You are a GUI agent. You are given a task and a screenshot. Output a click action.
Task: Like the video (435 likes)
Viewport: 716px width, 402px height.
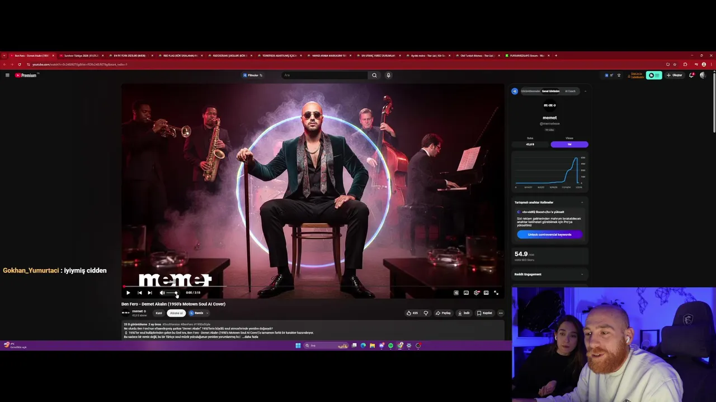pos(412,313)
